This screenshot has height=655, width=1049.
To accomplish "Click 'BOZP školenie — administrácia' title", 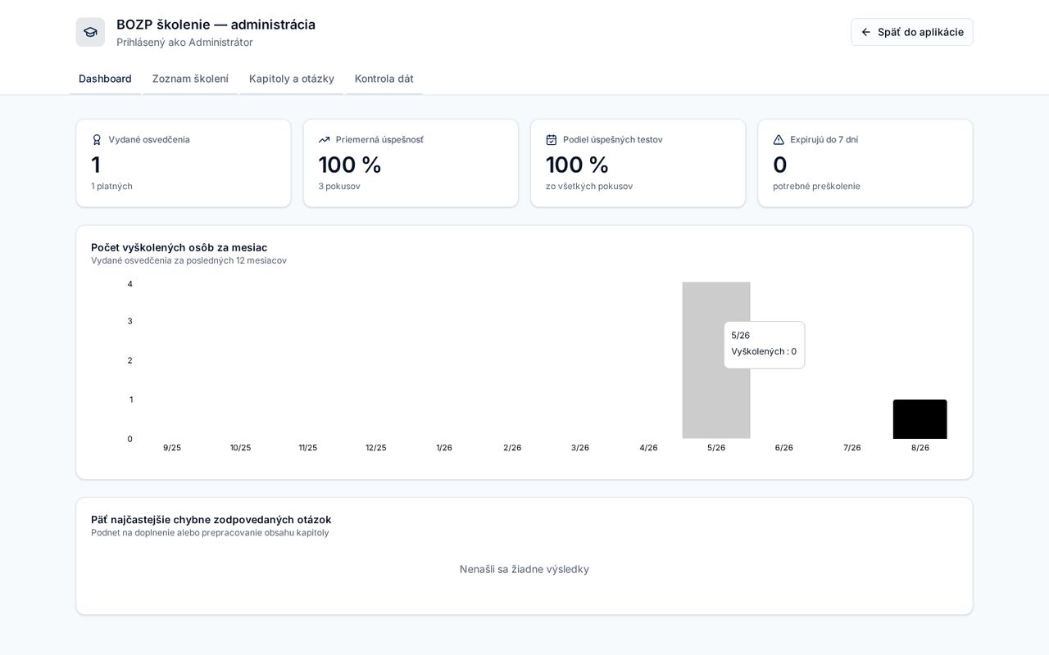I will coord(216,25).
